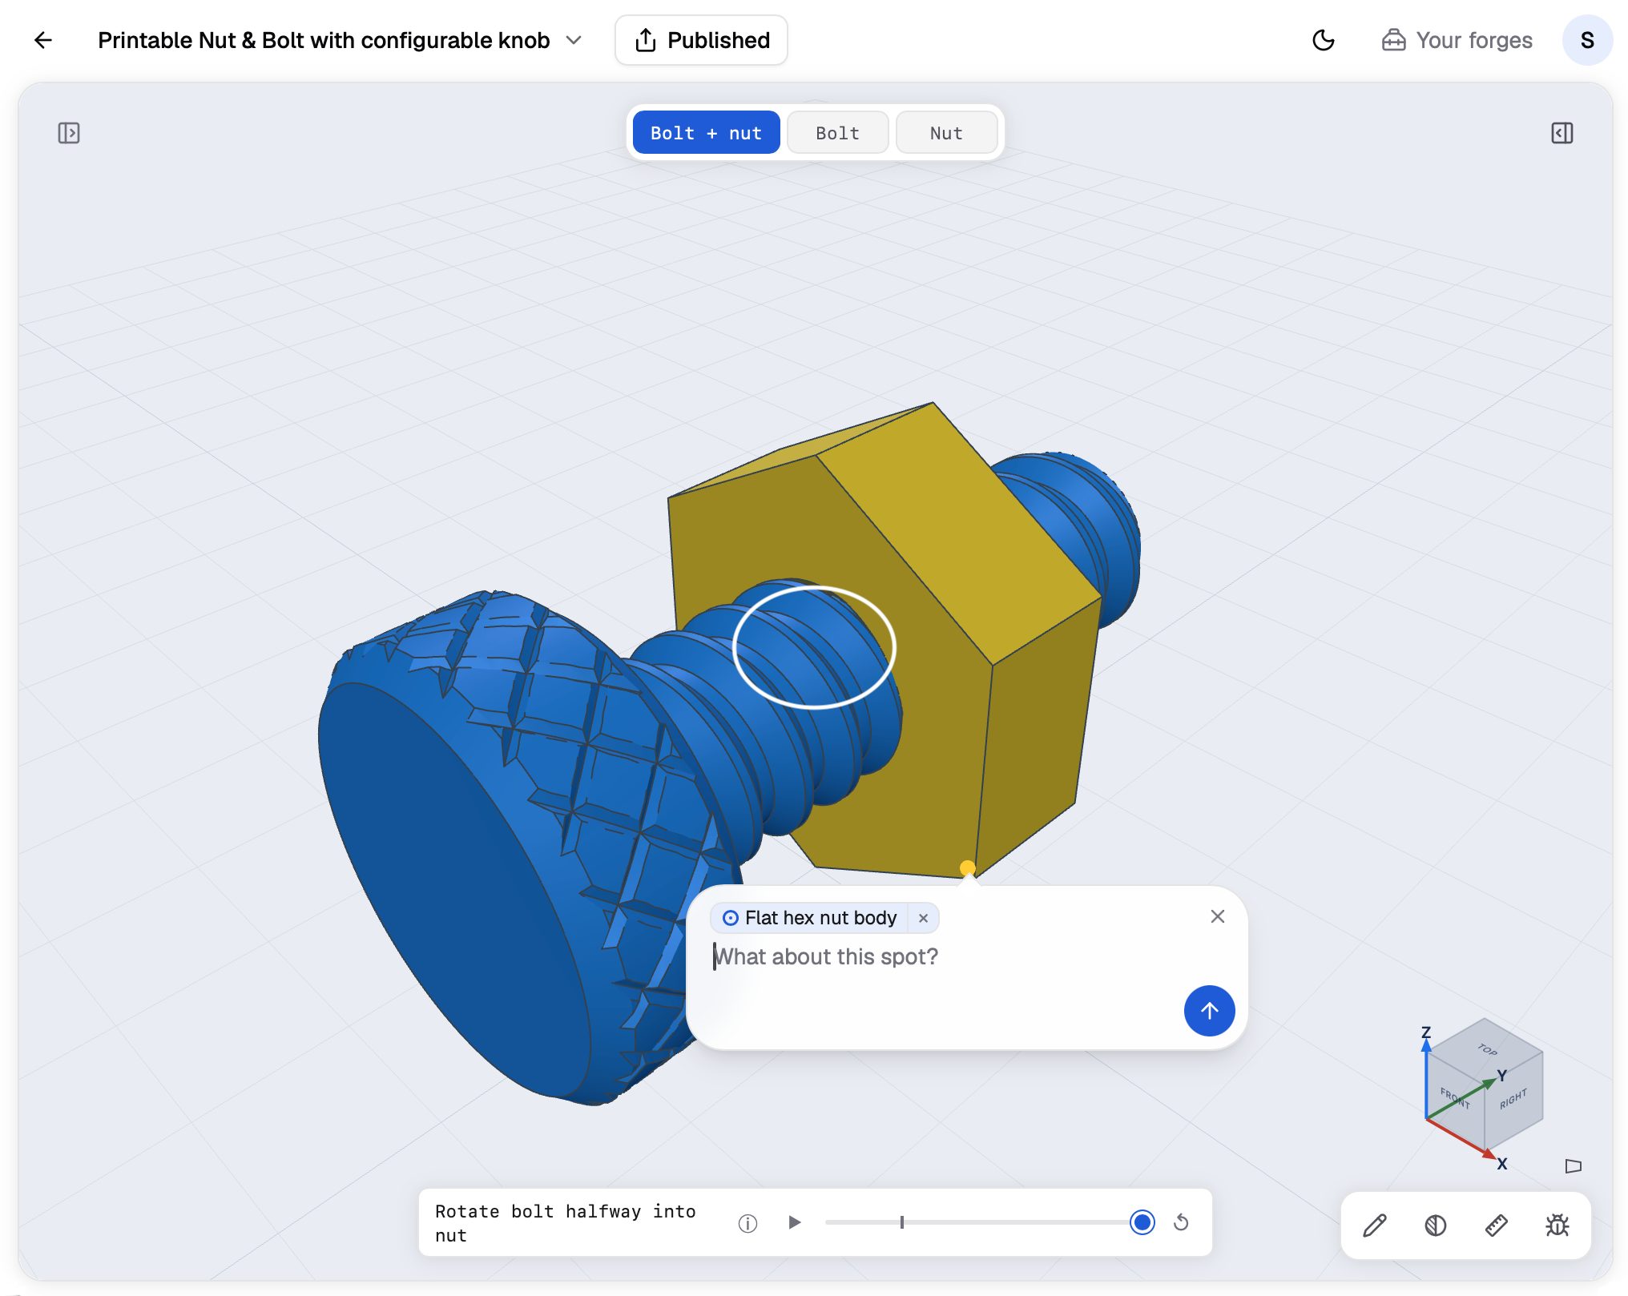Viewport: 1628px width, 1296px height.
Task: Switch to the Bolt tab
Action: tap(837, 133)
